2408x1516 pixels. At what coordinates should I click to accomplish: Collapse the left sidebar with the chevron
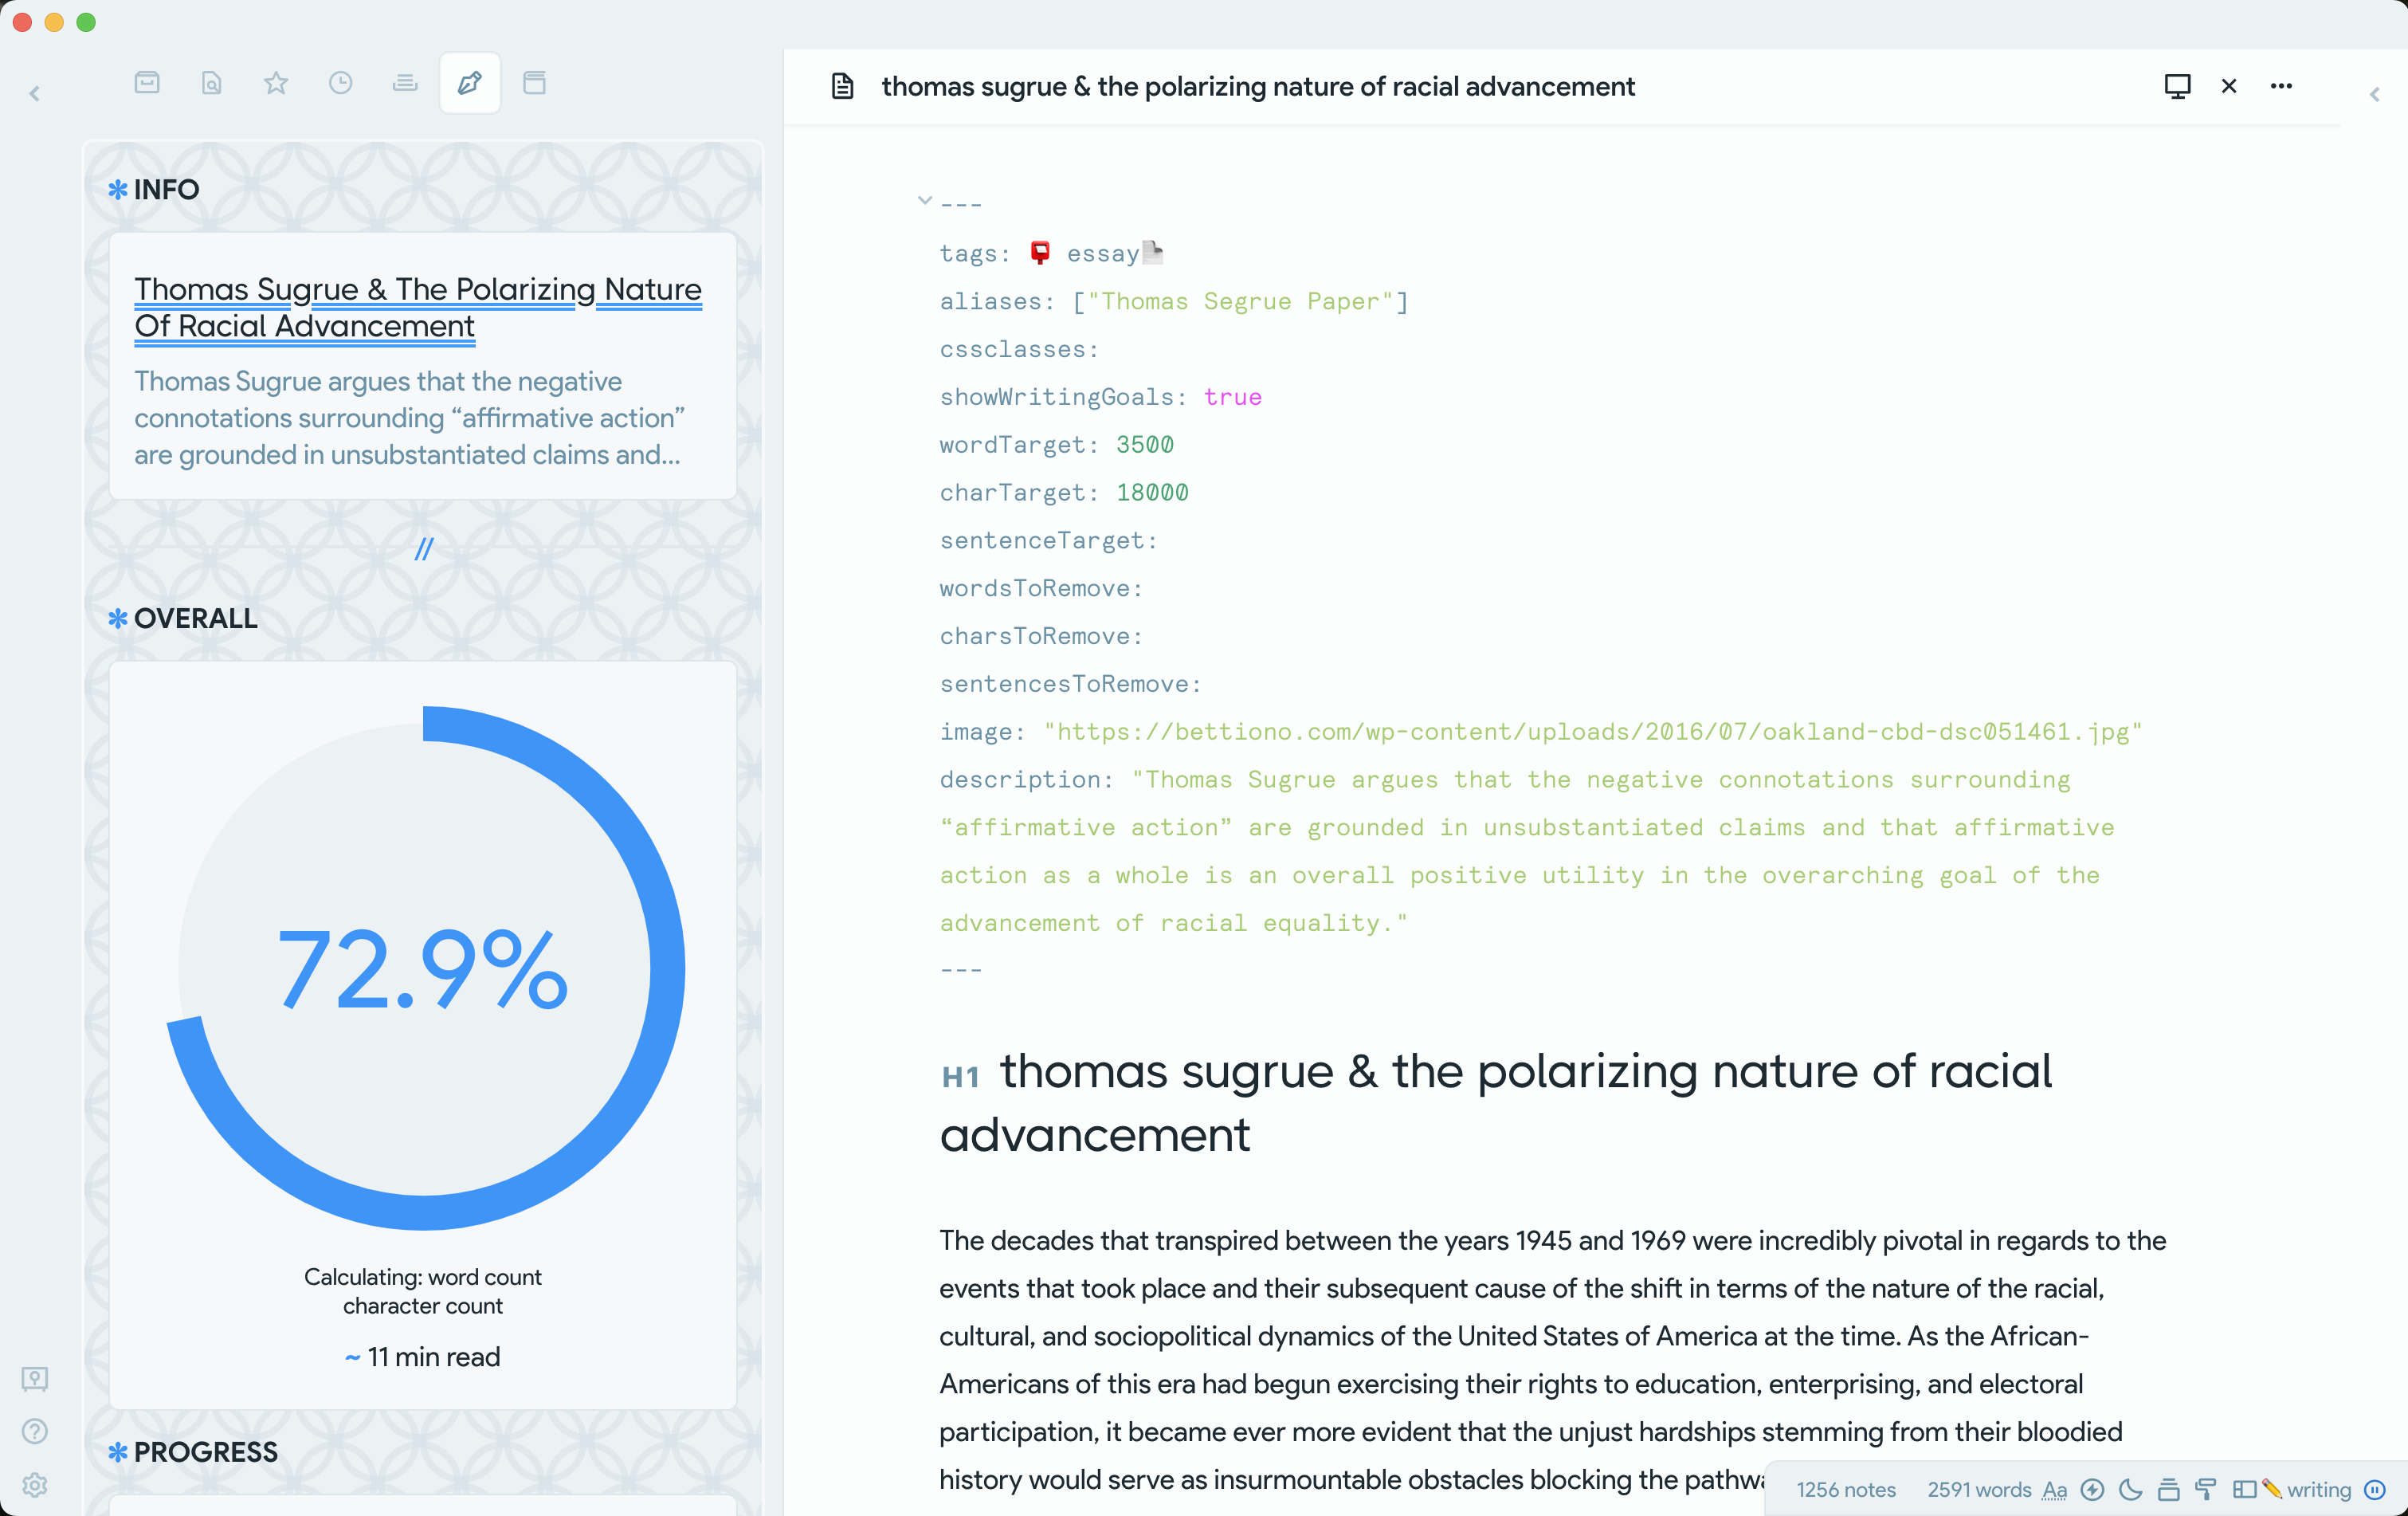click(x=34, y=94)
